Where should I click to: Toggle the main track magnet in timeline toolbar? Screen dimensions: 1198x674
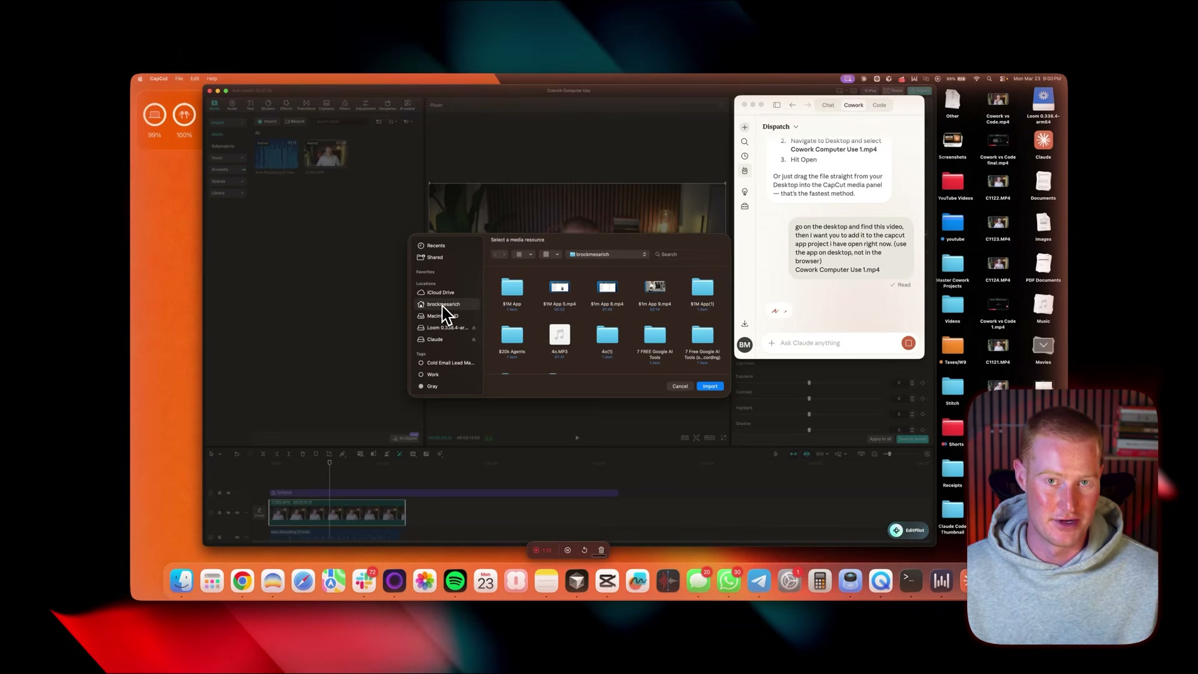[793, 454]
